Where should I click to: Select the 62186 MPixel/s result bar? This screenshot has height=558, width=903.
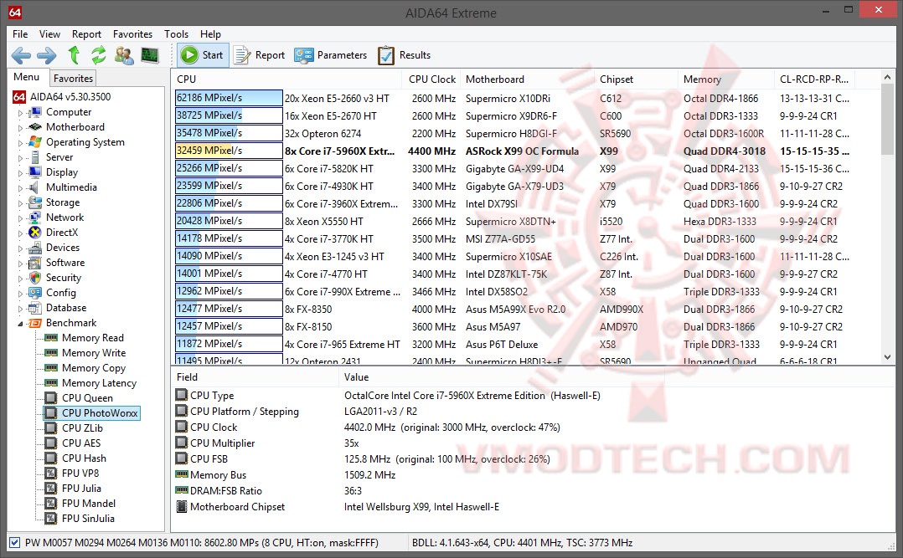(x=229, y=98)
